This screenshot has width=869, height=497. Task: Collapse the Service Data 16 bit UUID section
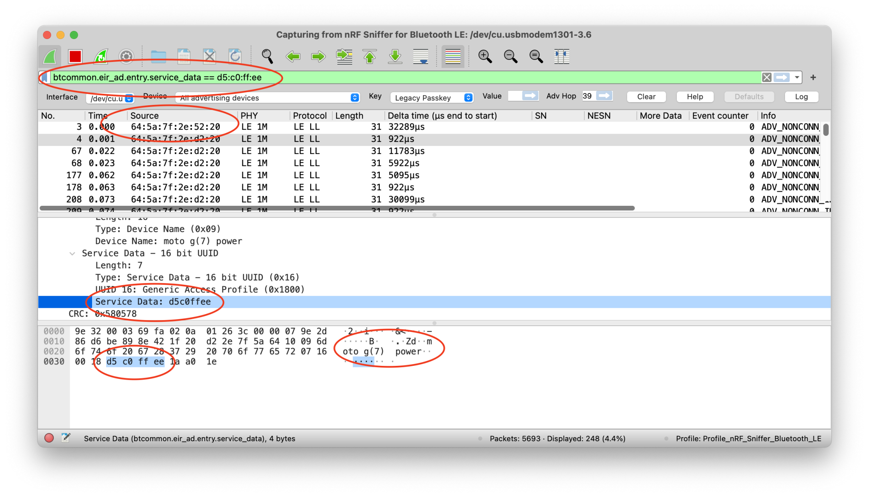pyautogui.click(x=73, y=253)
